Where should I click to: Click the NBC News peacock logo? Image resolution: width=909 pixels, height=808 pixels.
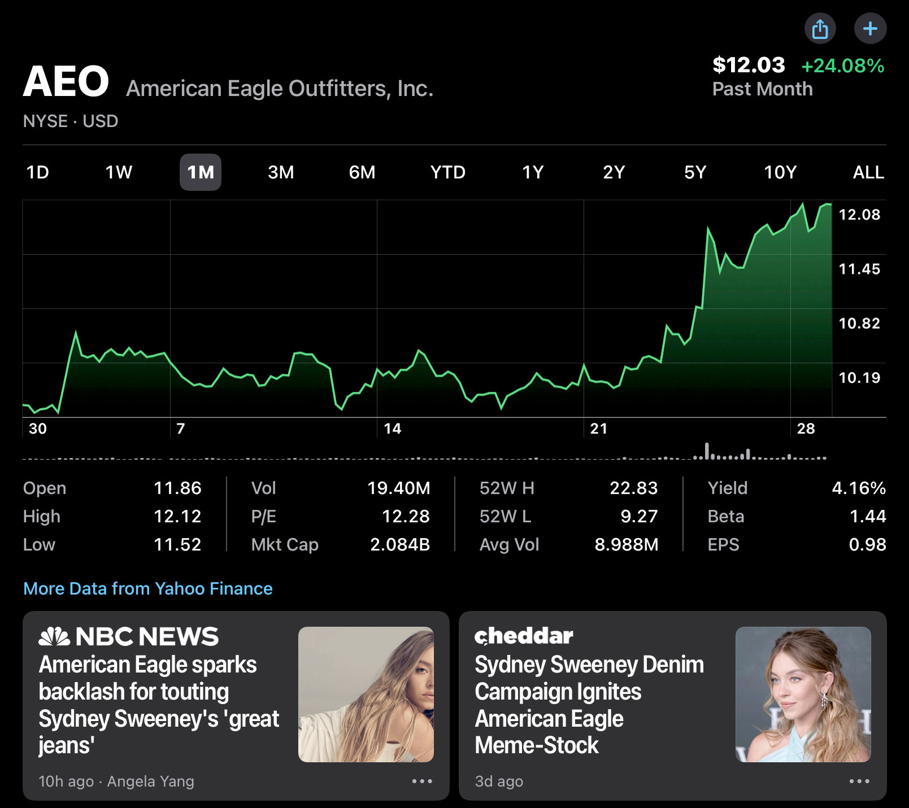(x=54, y=636)
